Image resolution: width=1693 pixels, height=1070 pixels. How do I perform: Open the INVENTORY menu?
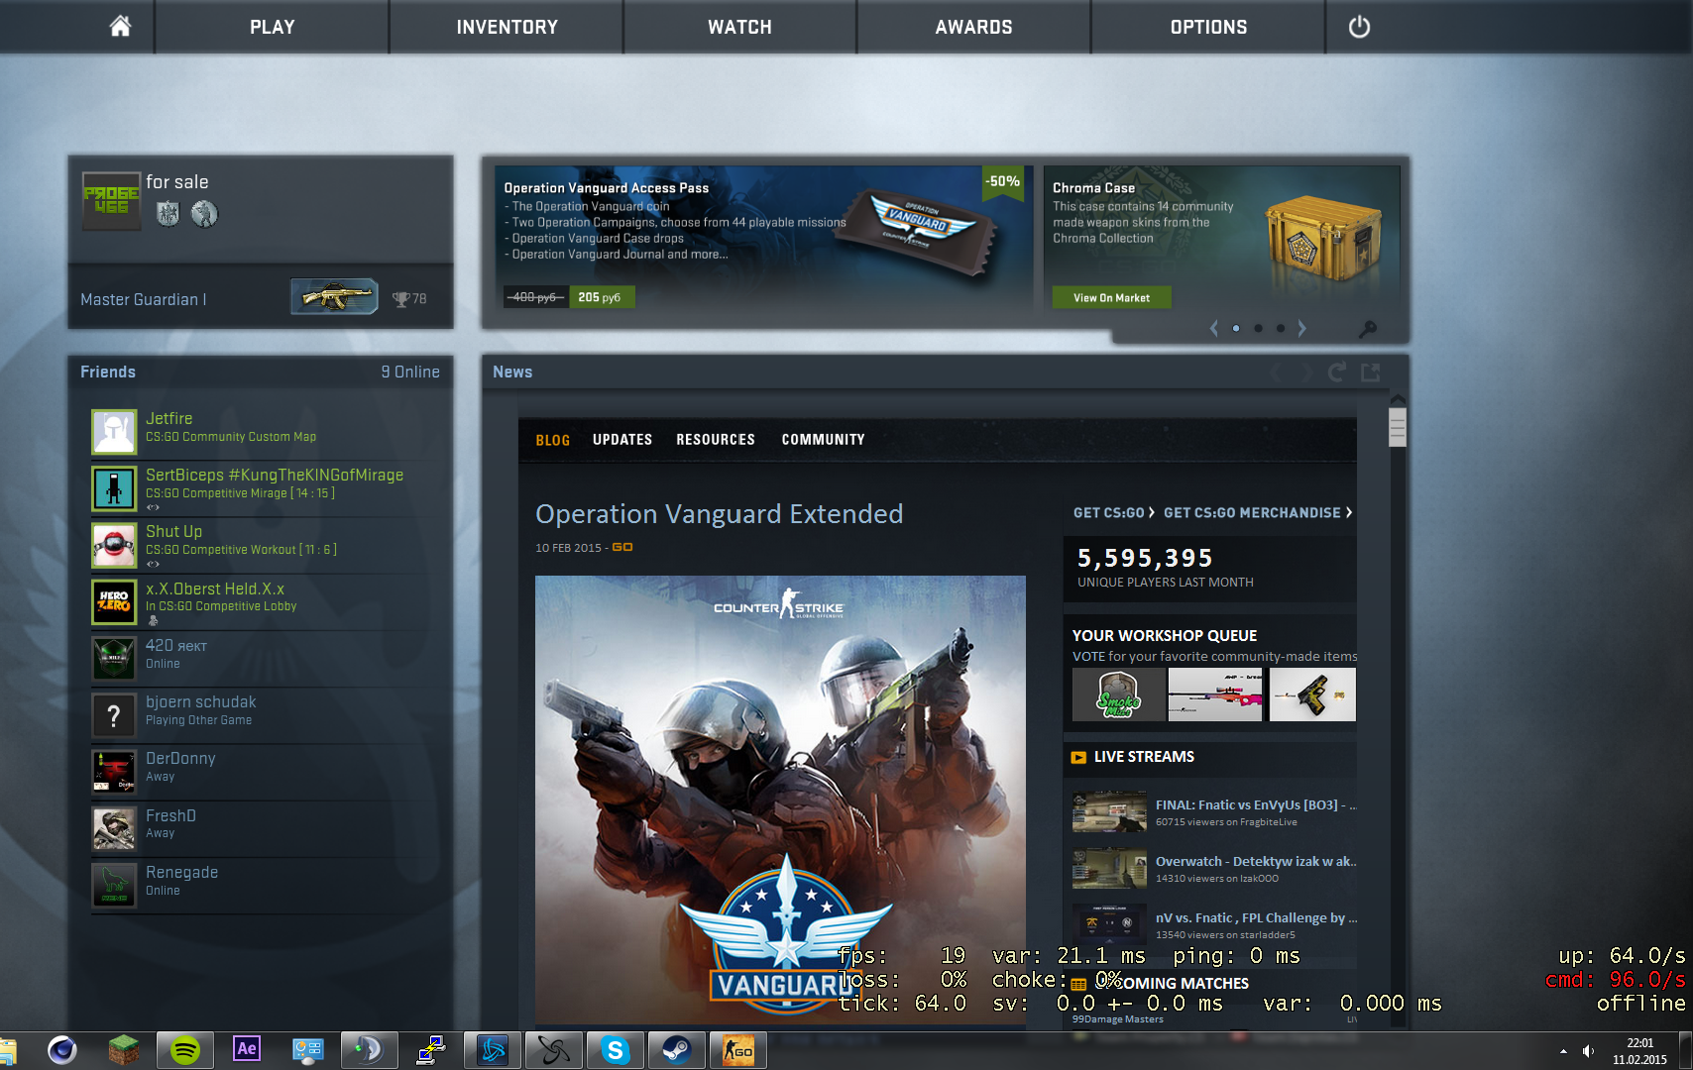coord(507,27)
